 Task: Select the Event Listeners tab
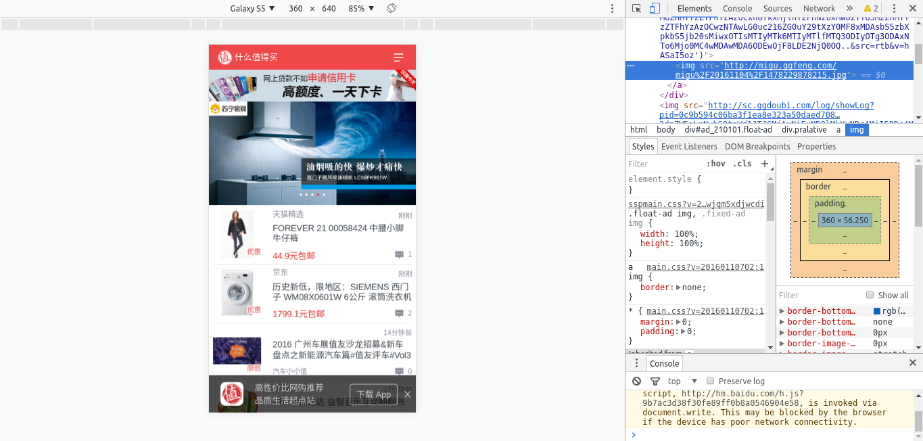[x=689, y=146]
